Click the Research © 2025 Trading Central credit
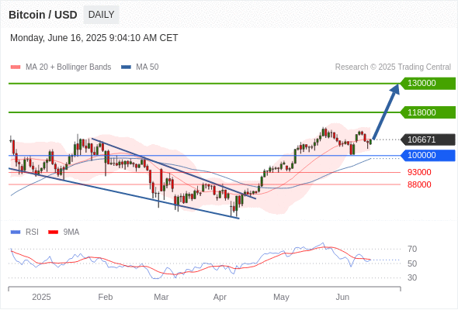The height and width of the screenshot is (310, 458). point(393,67)
